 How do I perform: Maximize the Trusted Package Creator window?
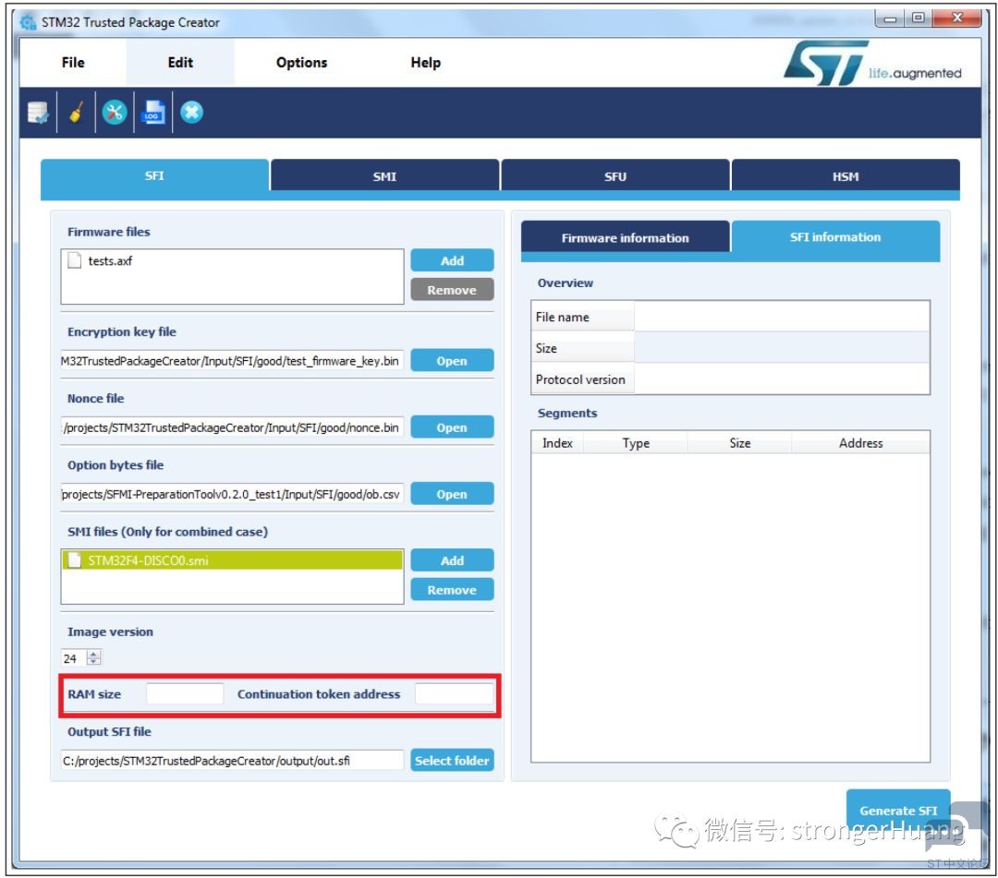pyautogui.click(x=919, y=18)
